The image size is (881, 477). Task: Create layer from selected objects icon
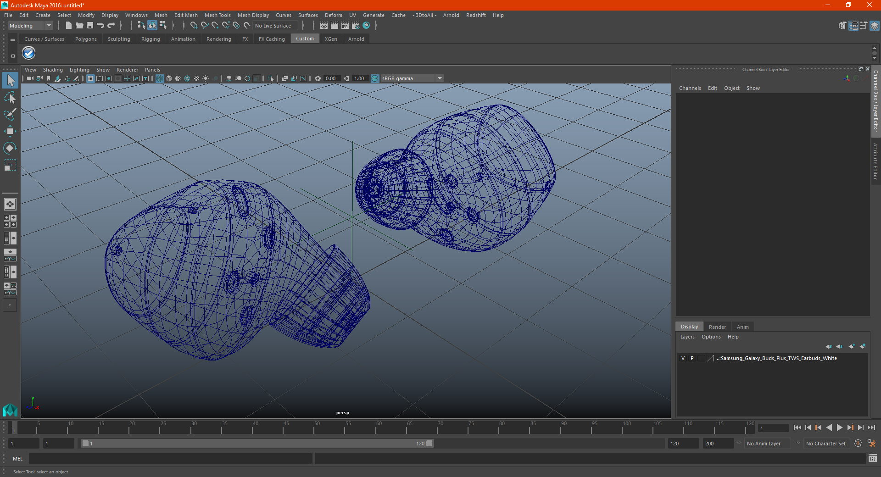(863, 346)
